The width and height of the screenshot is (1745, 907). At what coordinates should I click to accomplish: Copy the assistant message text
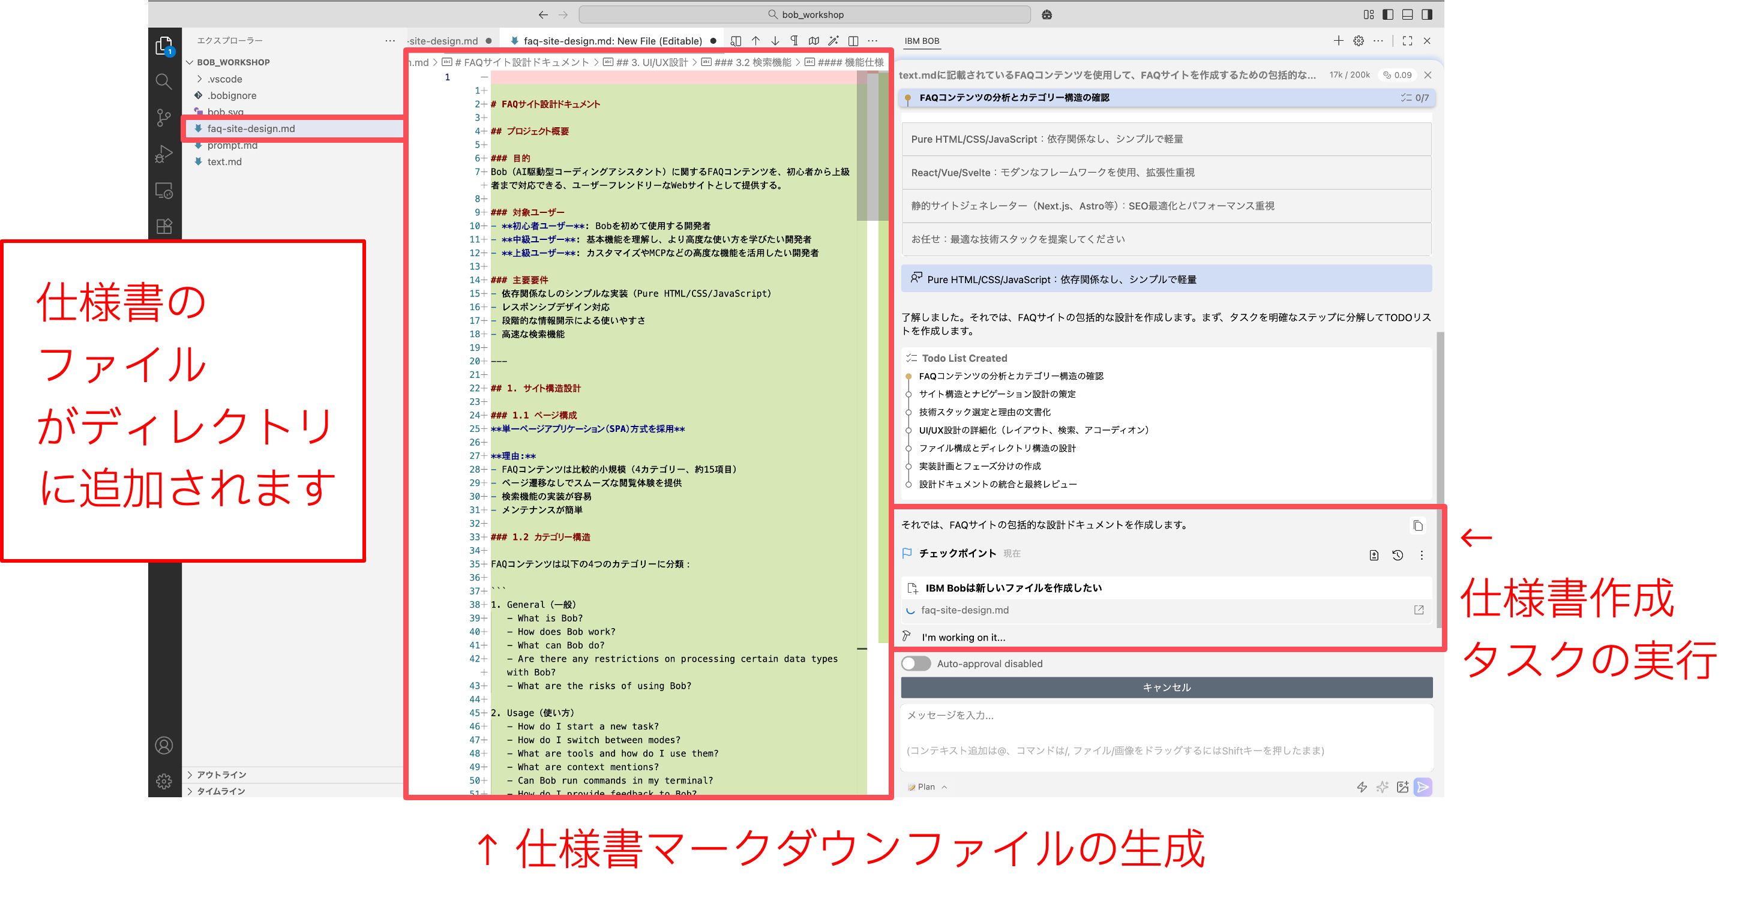click(1418, 525)
